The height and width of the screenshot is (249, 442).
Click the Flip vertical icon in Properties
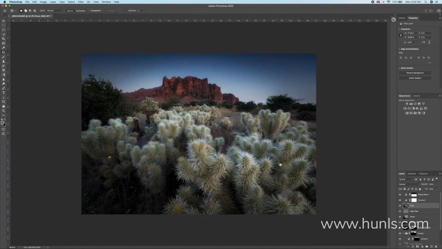pos(429,42)
